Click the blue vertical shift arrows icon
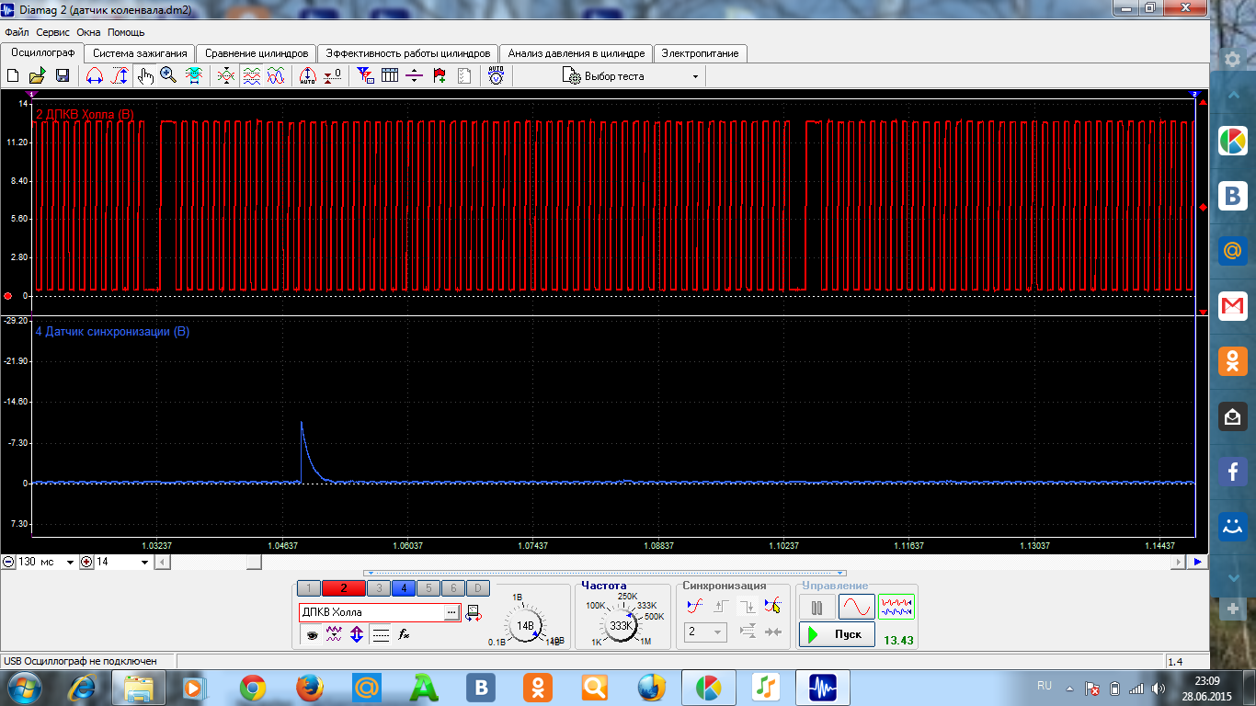Image resolution: width=1256 pixels, height=706 pixels. tap(357, 633)
